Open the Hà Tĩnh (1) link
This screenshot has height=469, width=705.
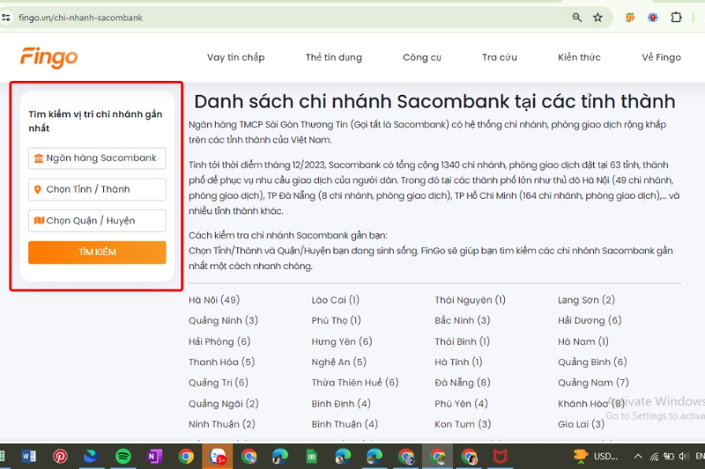pyautogui.click(x=458, y=362)
